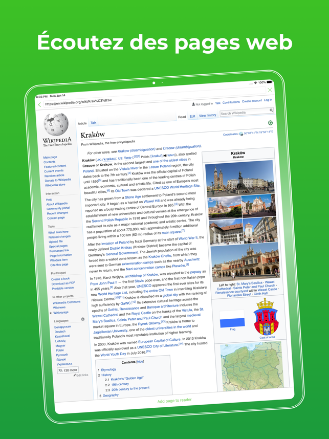Click Cite this page
Image resolution: width=329 pixels, height=439 pixels.
(x=59, y=265)
